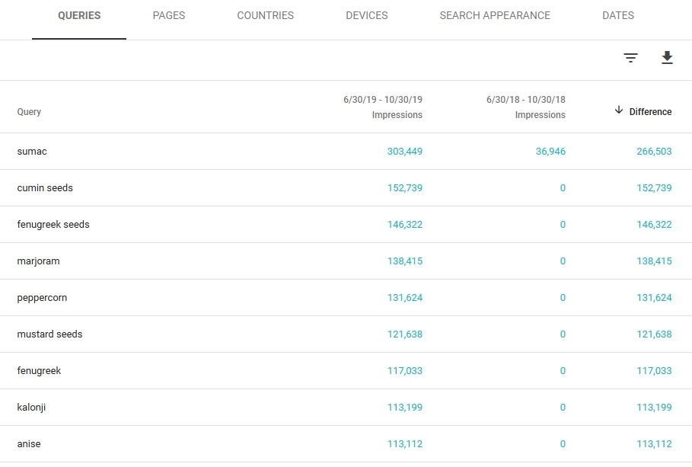Sort by 2018 Impressions column header

[526, 107]
